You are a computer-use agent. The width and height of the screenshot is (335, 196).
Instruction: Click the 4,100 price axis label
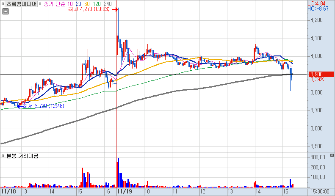point(317,38)
